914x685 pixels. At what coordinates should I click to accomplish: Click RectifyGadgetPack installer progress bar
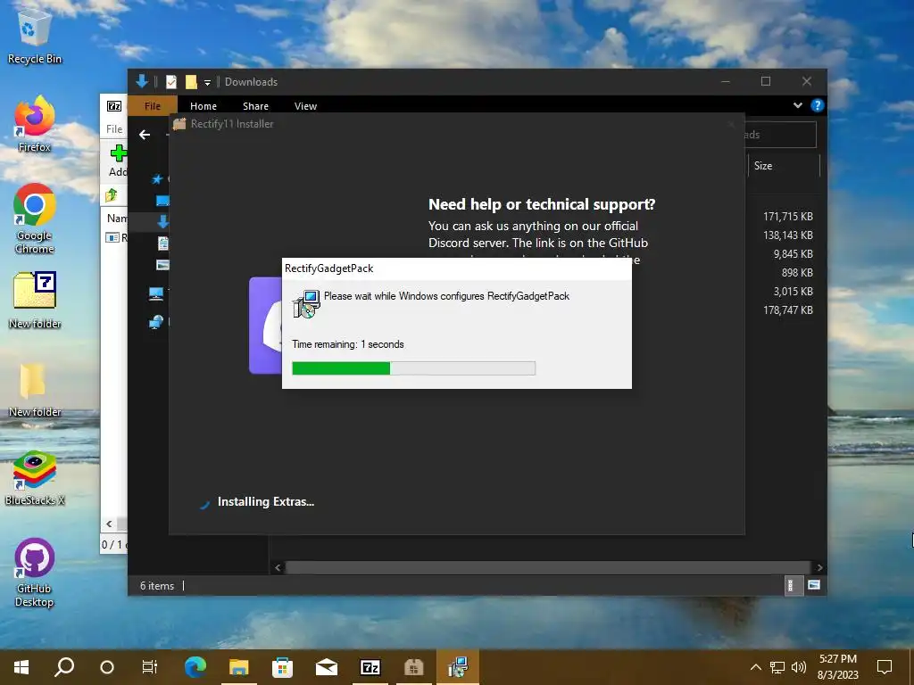pyautogui.click(x=413, y=368)
